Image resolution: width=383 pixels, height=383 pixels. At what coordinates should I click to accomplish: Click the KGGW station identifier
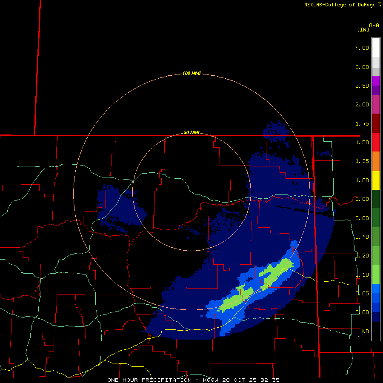211,380
